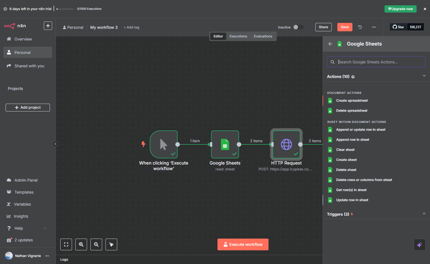The image size is (430, 264).
Task: Open user menu dots beside Nathan Vignerie
Action: (x=47, y=256)
